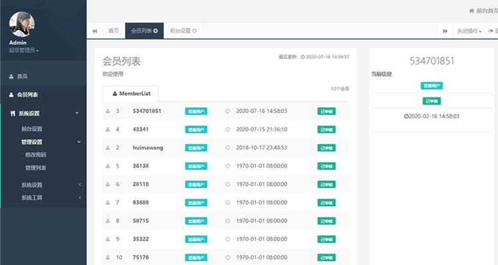Select 会员列表 in the left sidebar
This screenshot has width=498, height=265.
pyautogui.click(x=27, y=95)
